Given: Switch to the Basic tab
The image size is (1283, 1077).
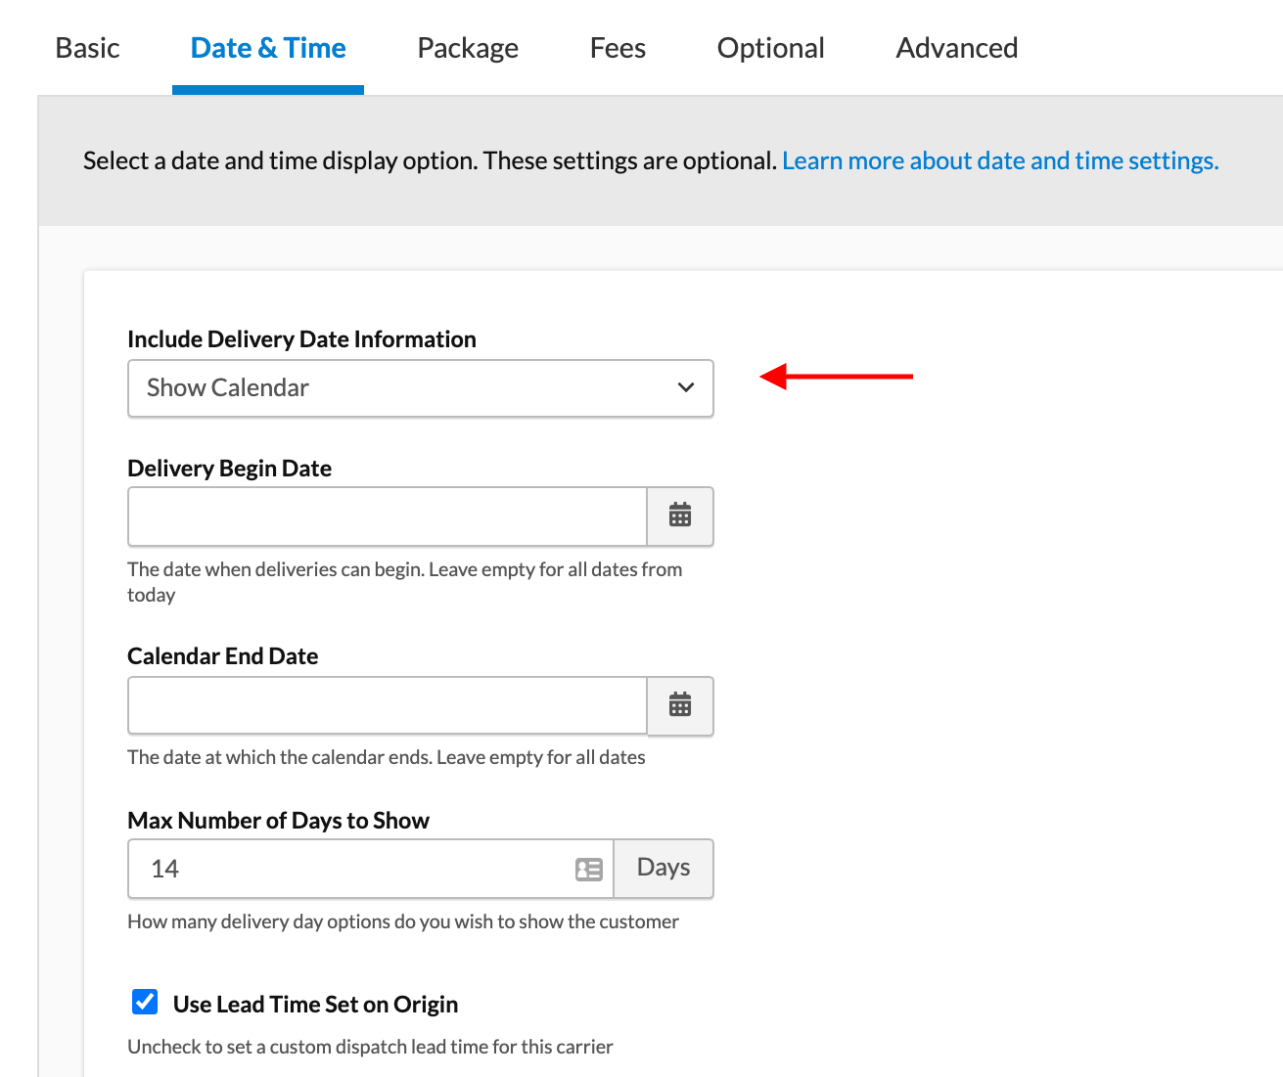Looking at the screenshot, I should (87, 48).
